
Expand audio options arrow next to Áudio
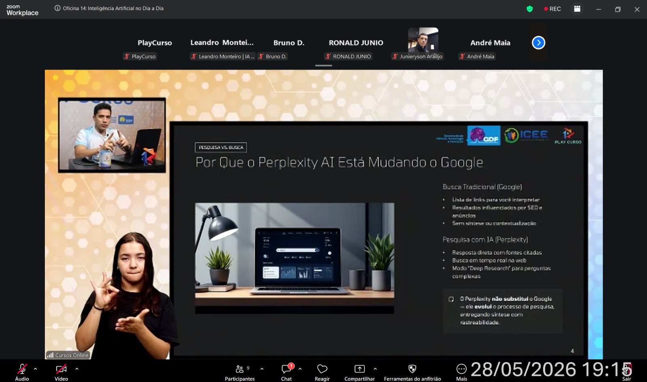coord(35,369)
